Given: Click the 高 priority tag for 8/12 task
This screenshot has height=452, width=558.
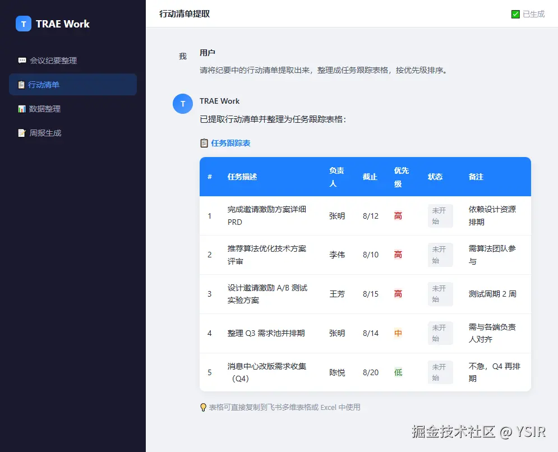Looking at the screenshot, I should [x=398, y=216].
